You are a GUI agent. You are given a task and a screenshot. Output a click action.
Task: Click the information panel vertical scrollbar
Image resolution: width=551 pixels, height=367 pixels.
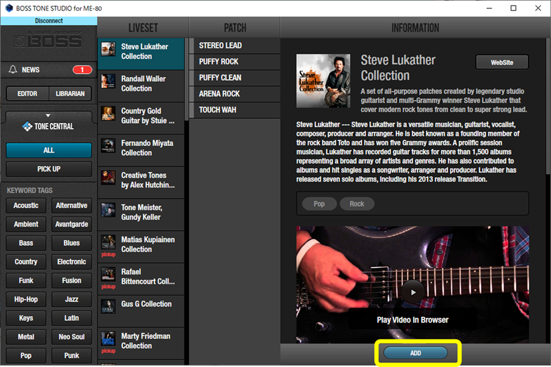tap(548, 105)
